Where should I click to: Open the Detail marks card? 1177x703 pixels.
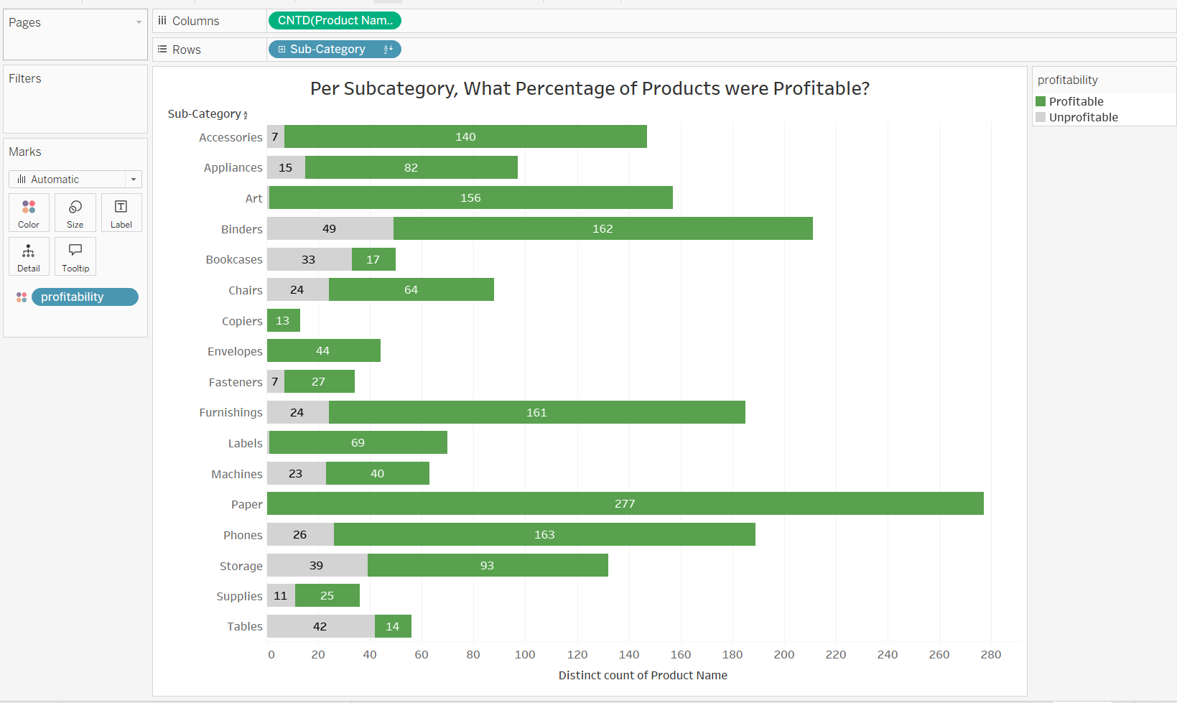coord(29,256)
